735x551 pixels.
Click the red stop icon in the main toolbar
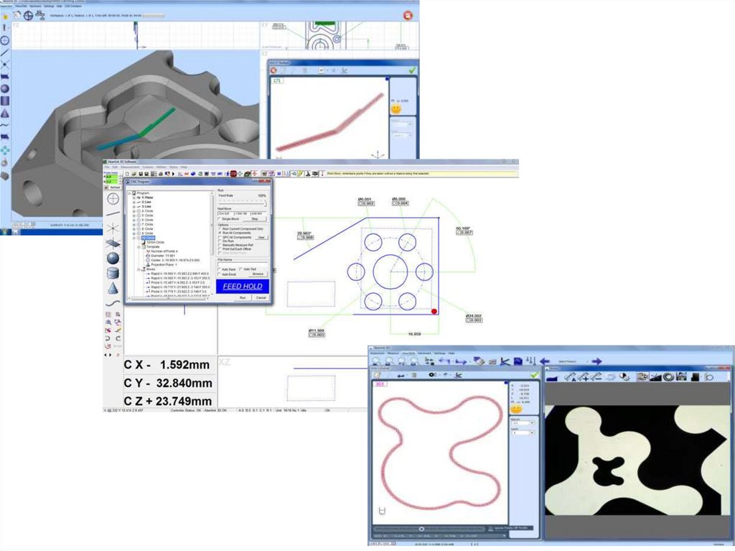pos(233,174)
